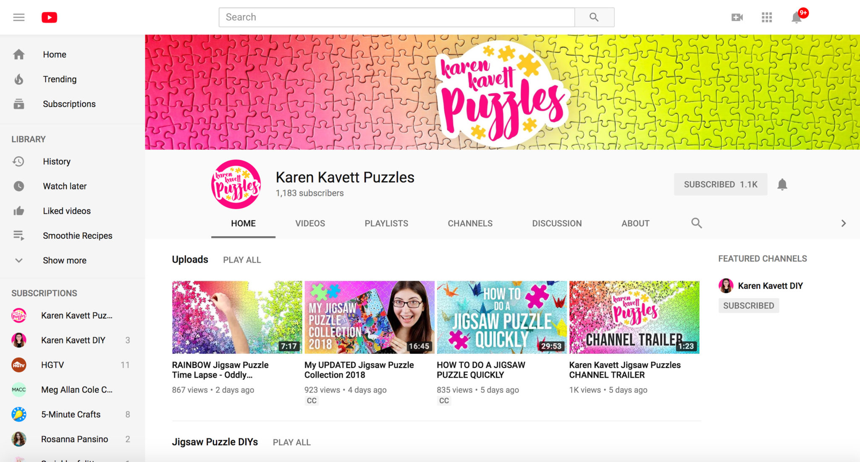Open the Uploads section heading
This screenshot has width=860, height=462.
pyautogui.click(x=190, y=260)
